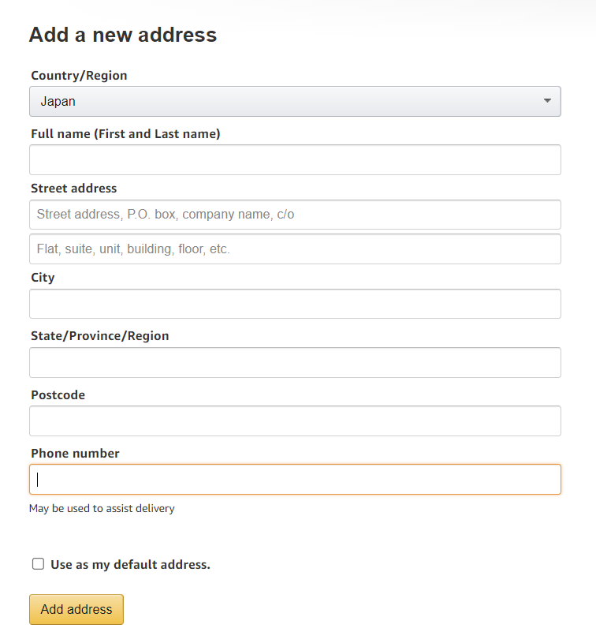
Task: Click the 'Street address' label text
Action: point(74,189)
